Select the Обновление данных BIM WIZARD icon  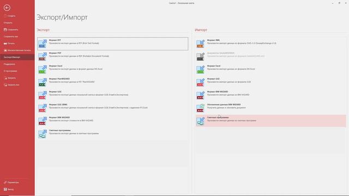pyautogui.click(x=201, y=108)
